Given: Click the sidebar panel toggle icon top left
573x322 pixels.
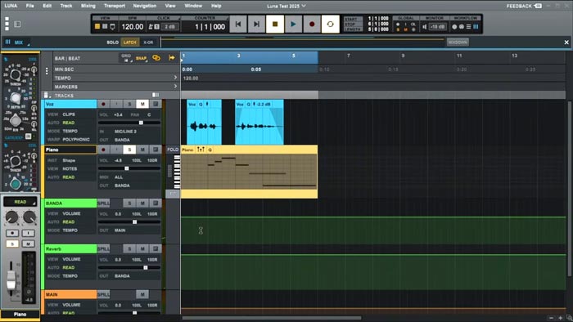Looking at the screenshot, I should [17, 24].
